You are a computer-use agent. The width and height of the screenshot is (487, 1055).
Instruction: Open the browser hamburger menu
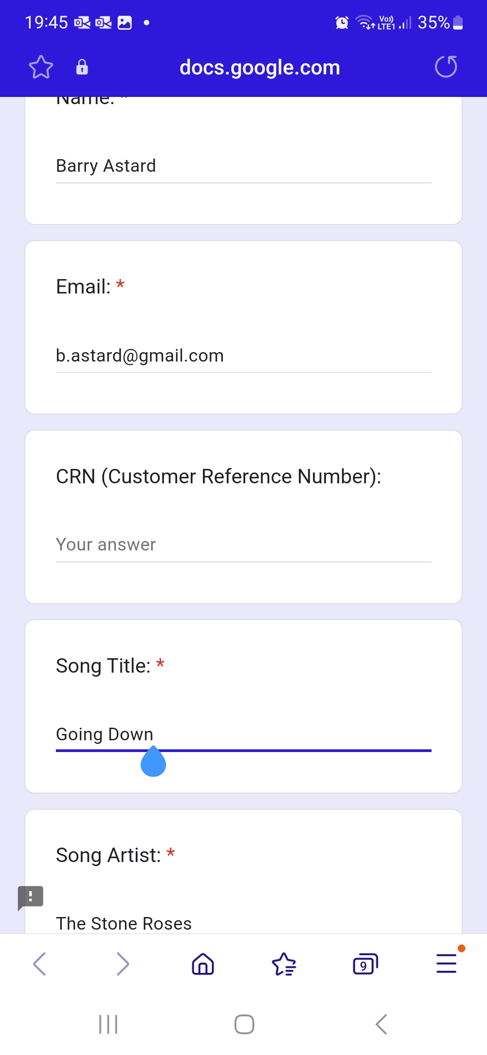446,964
